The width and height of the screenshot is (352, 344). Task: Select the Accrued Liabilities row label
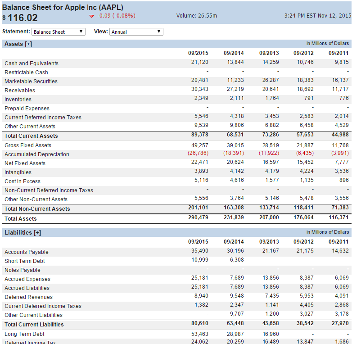point(27,288)
